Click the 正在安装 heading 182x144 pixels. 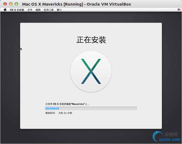tap(91, 40)
